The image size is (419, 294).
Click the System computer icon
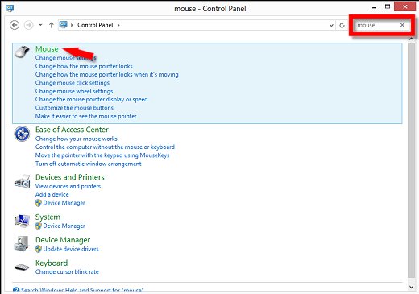pyautogui.click(x=22, y=221)
